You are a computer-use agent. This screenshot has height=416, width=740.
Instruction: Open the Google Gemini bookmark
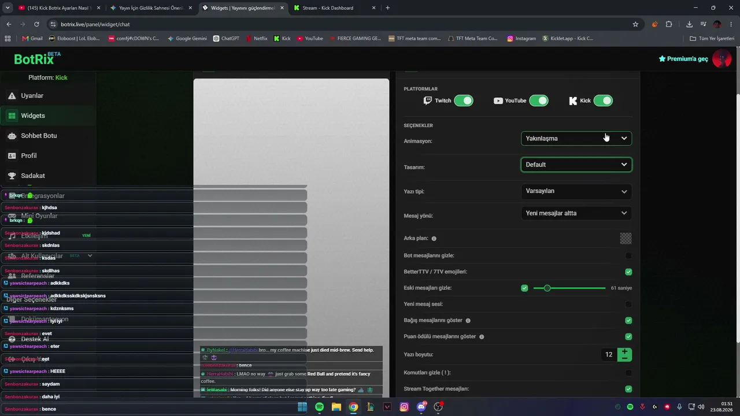tap(187, 39)
